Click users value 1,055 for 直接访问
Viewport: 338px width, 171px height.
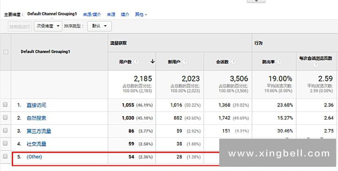pyautogui.click(x=128, y=105)
